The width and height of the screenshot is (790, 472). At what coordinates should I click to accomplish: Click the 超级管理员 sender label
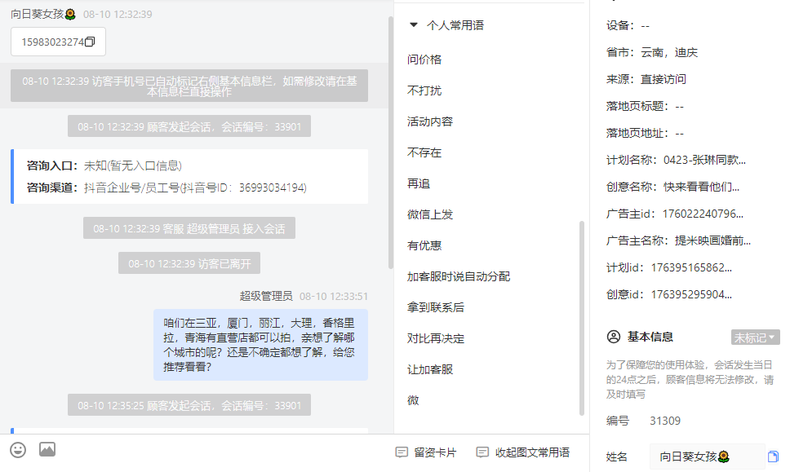coord(266,296)
